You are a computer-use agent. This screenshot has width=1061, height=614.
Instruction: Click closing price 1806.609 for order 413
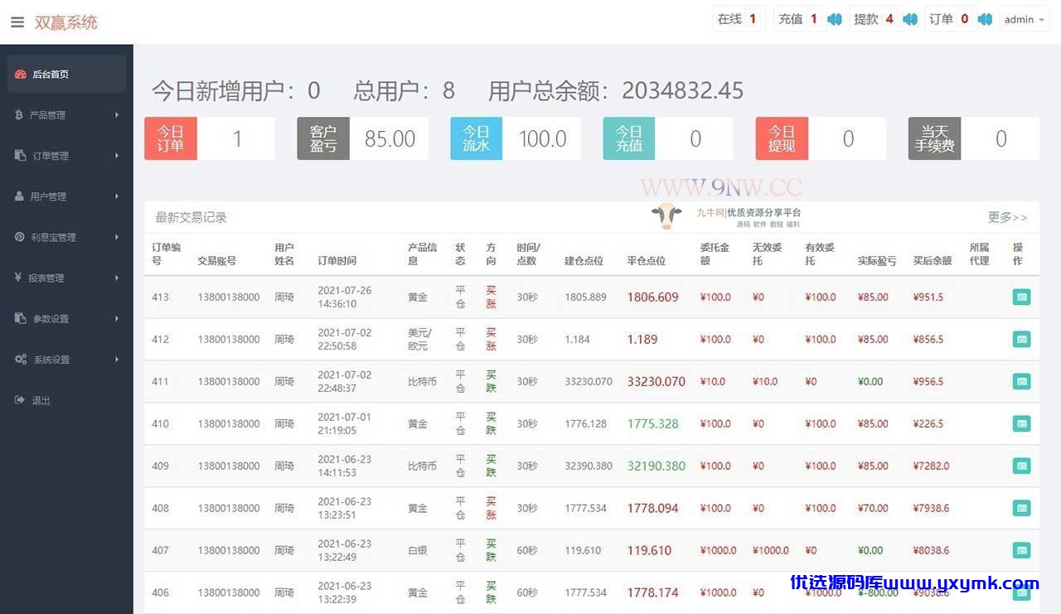(x=652, y=297)
